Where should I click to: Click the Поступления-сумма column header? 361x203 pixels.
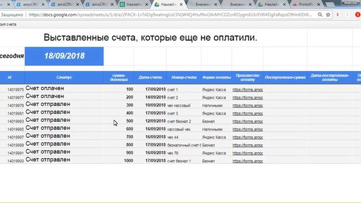pyautogui.click(x=285, y=77)
